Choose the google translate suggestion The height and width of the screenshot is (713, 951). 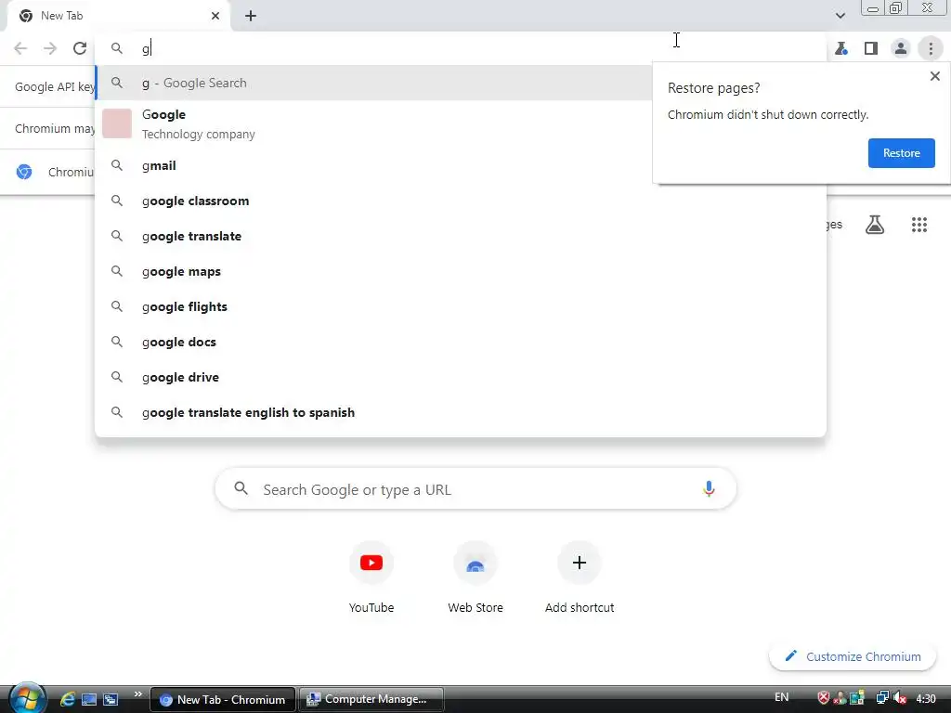(x=461, y=236)
